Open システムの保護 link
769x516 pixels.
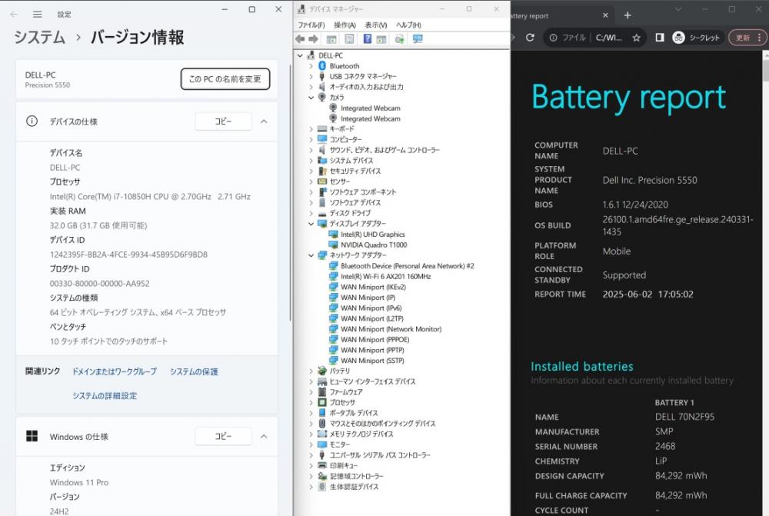pos(194,371)
